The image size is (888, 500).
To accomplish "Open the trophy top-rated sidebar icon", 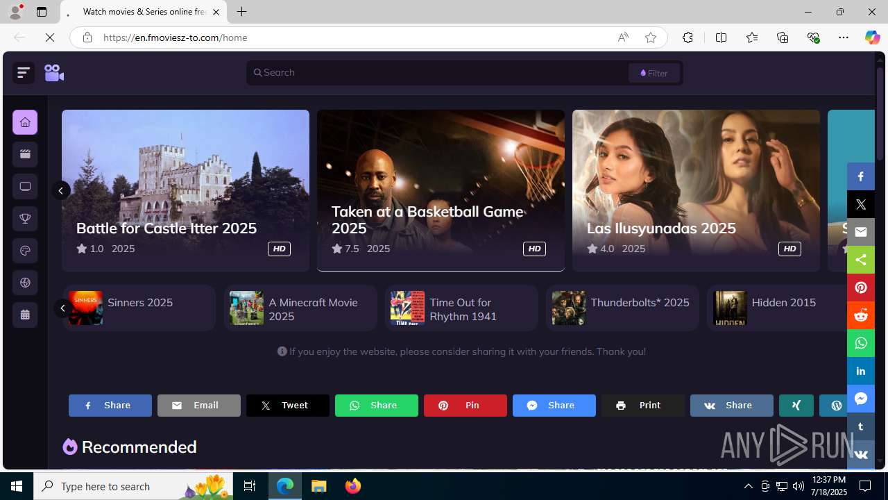I will 25,219.
